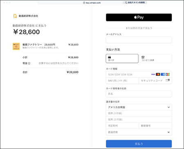Click the 自社ドメインを使用 button in title bar
The image size is (184, 149).
[x=135, y=2]
